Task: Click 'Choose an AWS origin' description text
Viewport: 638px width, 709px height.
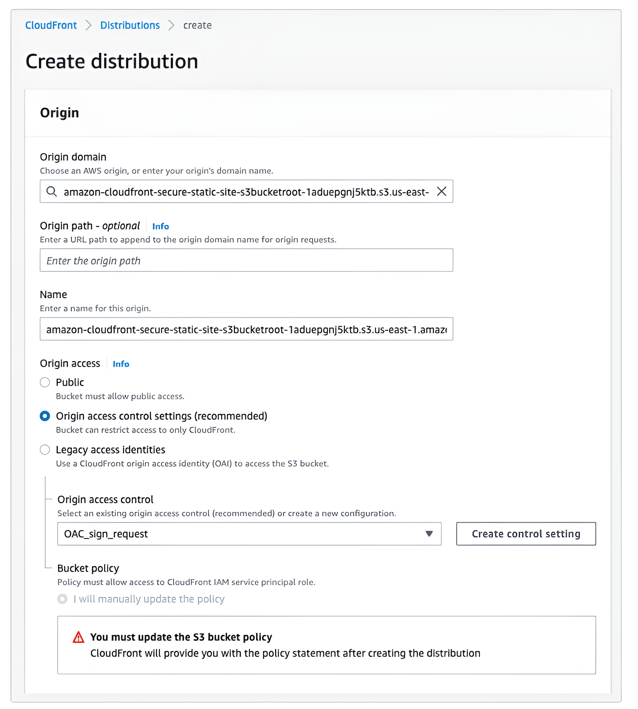Action: pyautogui.click(x=157, y=171)
